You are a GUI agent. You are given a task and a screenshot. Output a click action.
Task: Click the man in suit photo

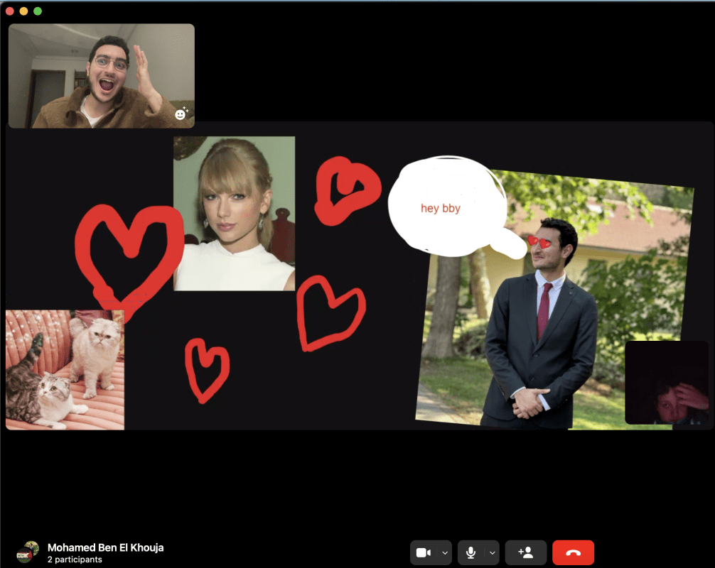pos(554,300)
